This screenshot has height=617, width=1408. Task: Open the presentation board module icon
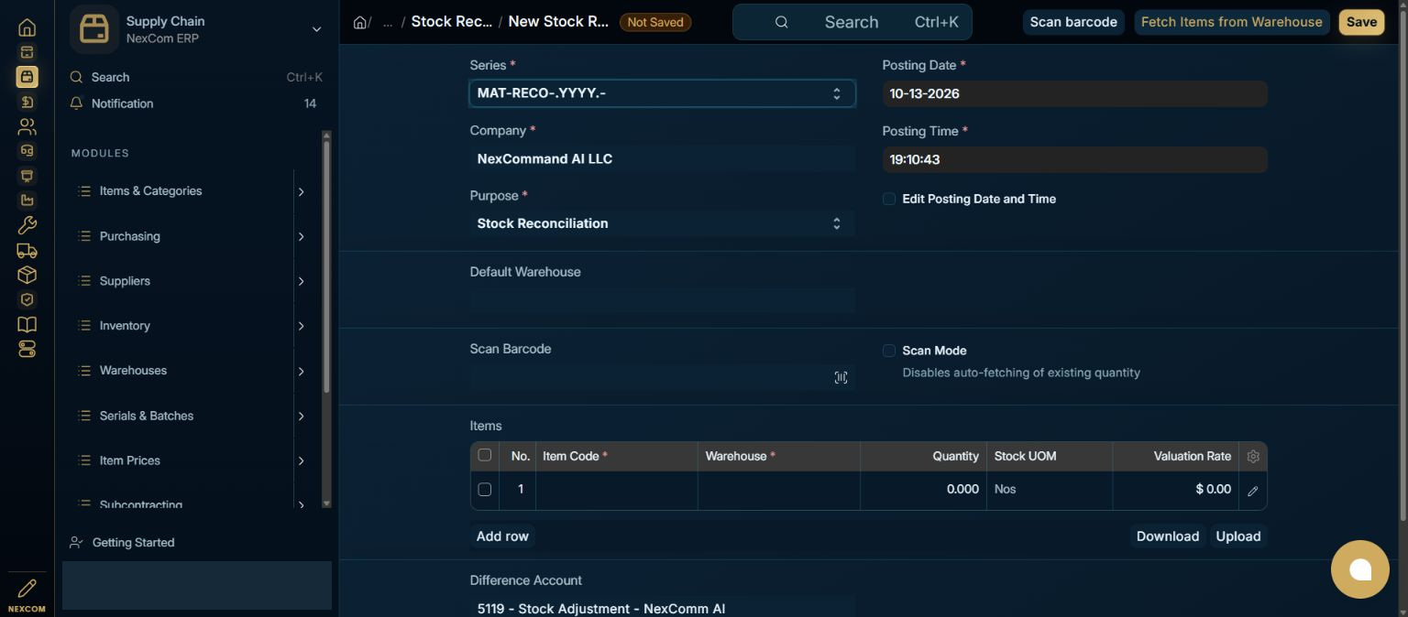click(x=27, y=176)
